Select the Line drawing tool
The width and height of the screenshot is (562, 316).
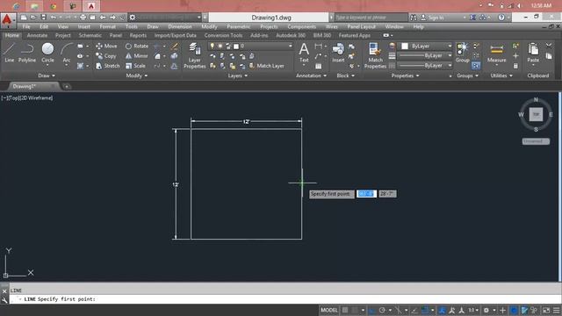click(10, 53)
